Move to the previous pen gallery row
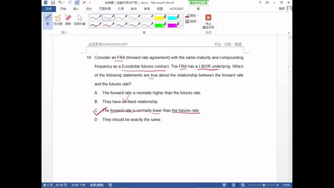The height and width of the screenshot is (188, 334). 182,16
